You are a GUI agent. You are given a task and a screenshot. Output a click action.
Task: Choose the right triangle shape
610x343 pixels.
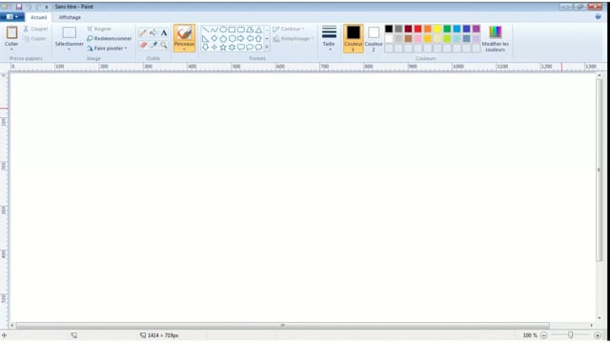205,38
